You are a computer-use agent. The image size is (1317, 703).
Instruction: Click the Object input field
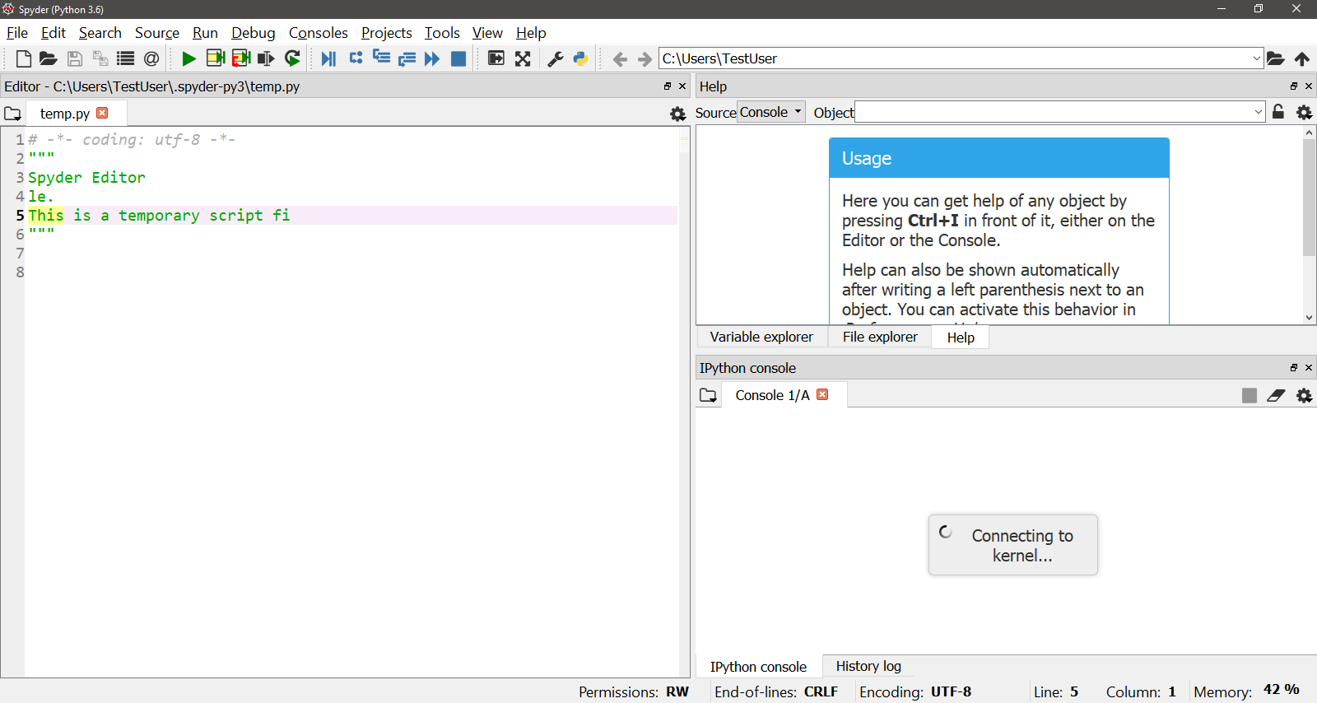[1054, 112]
